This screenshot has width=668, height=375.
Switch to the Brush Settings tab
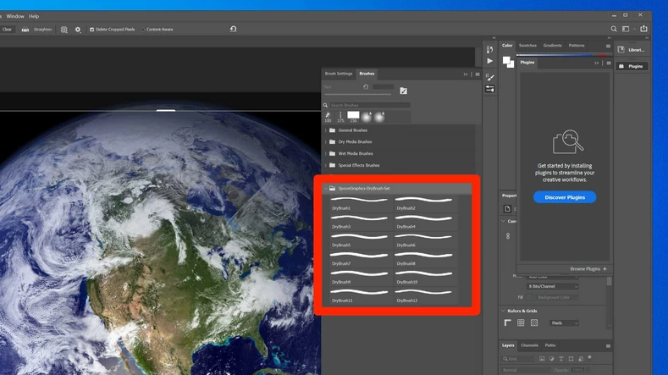(339, 74)
